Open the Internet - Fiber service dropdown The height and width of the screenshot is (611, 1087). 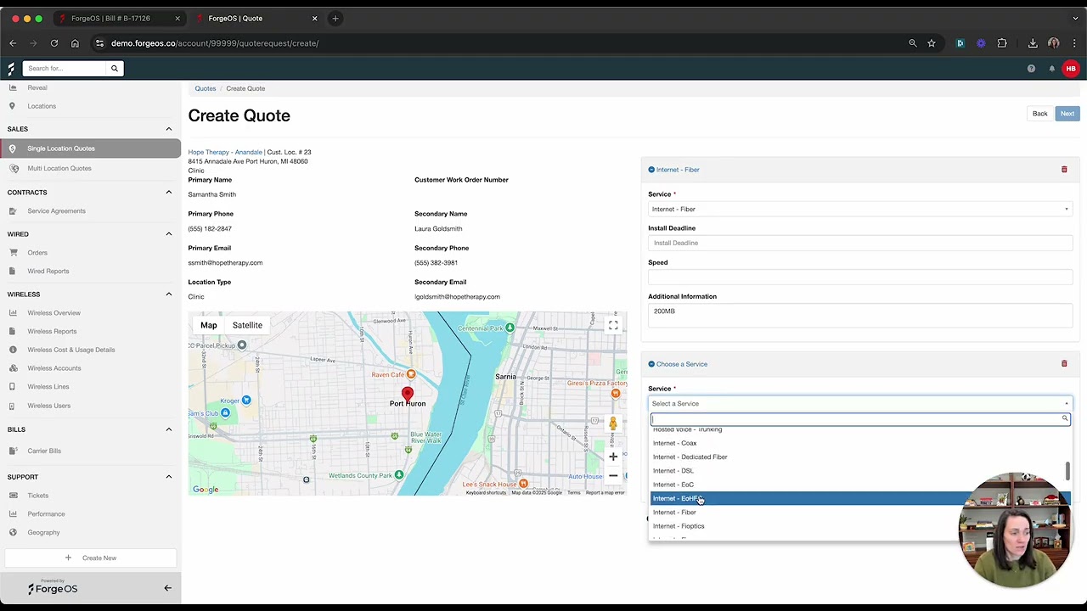[x=860, y=209]
